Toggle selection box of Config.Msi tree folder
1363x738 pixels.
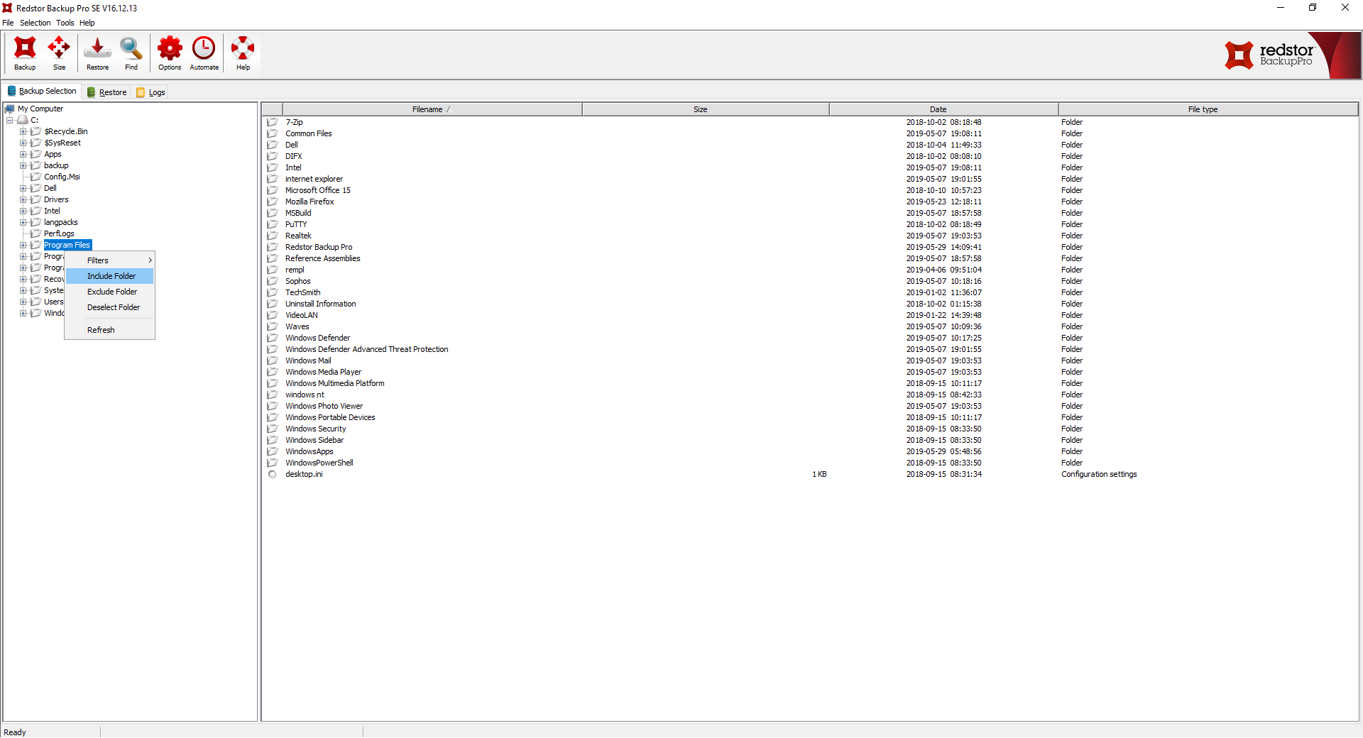coord(35,177)
